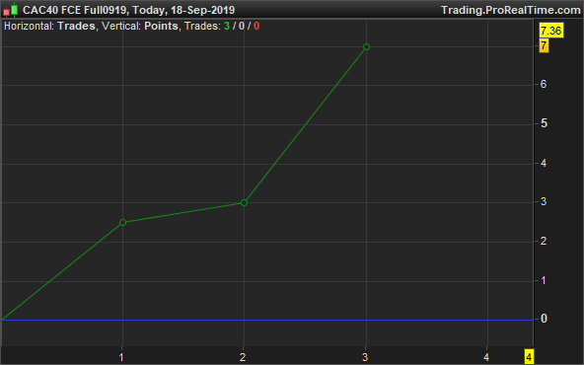The image size is (584, 365).
Task: Click the vertical axis label 5
Action: pyautogui.click(x=544, y=123)
